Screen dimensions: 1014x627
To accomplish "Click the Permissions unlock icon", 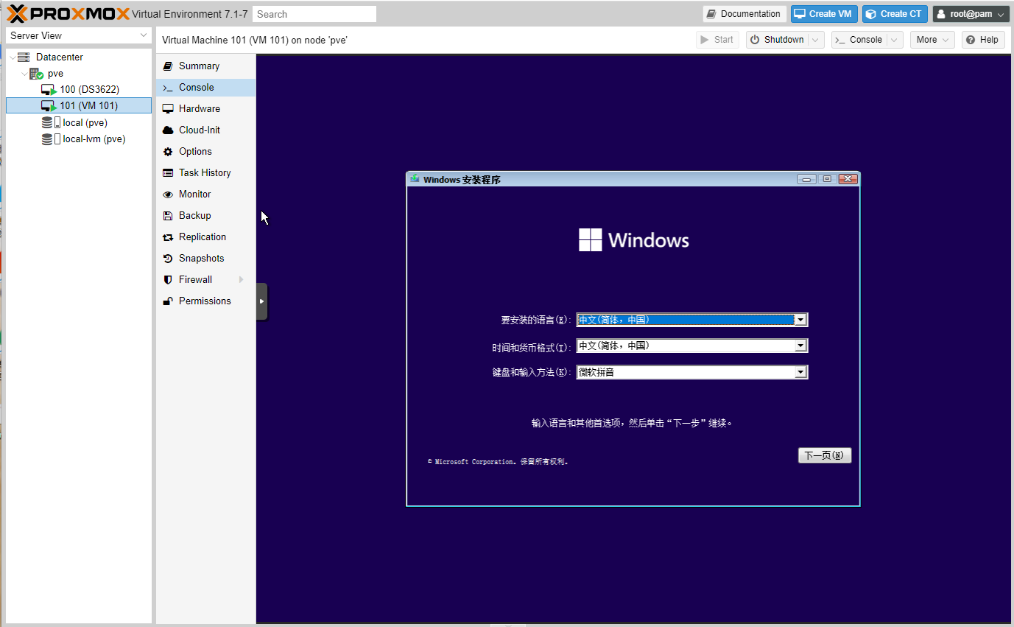I will (168, 301).
